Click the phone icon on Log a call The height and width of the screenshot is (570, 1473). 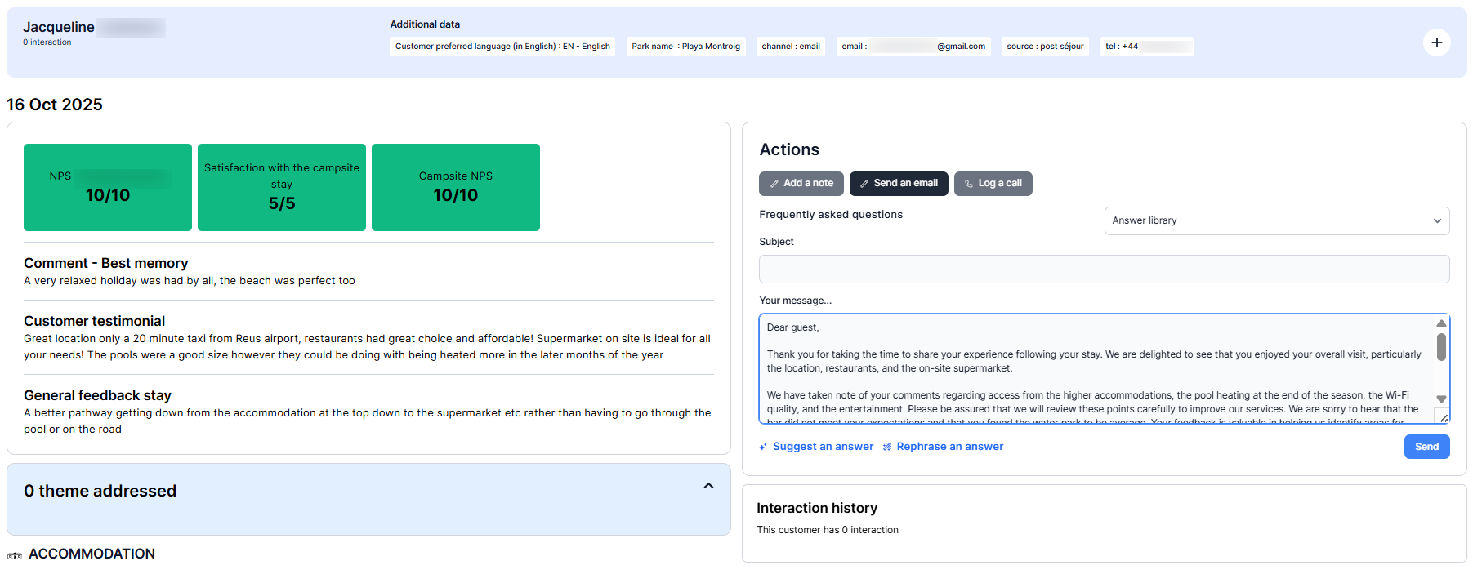(969, 184)
